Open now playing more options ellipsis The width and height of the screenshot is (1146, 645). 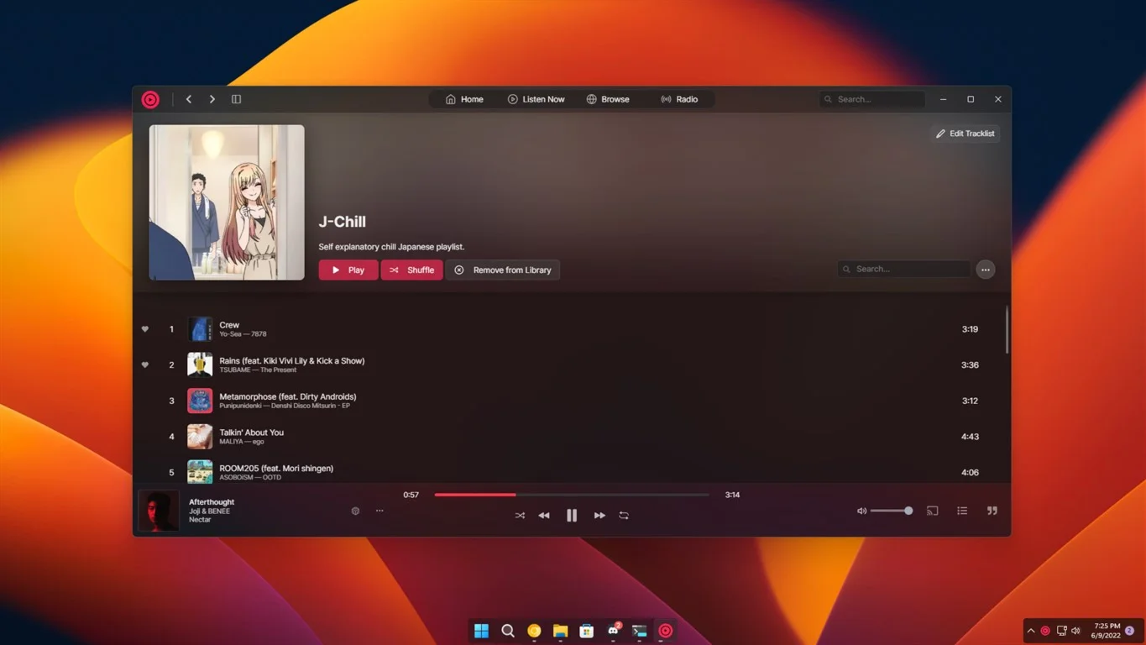coord(379,511)
